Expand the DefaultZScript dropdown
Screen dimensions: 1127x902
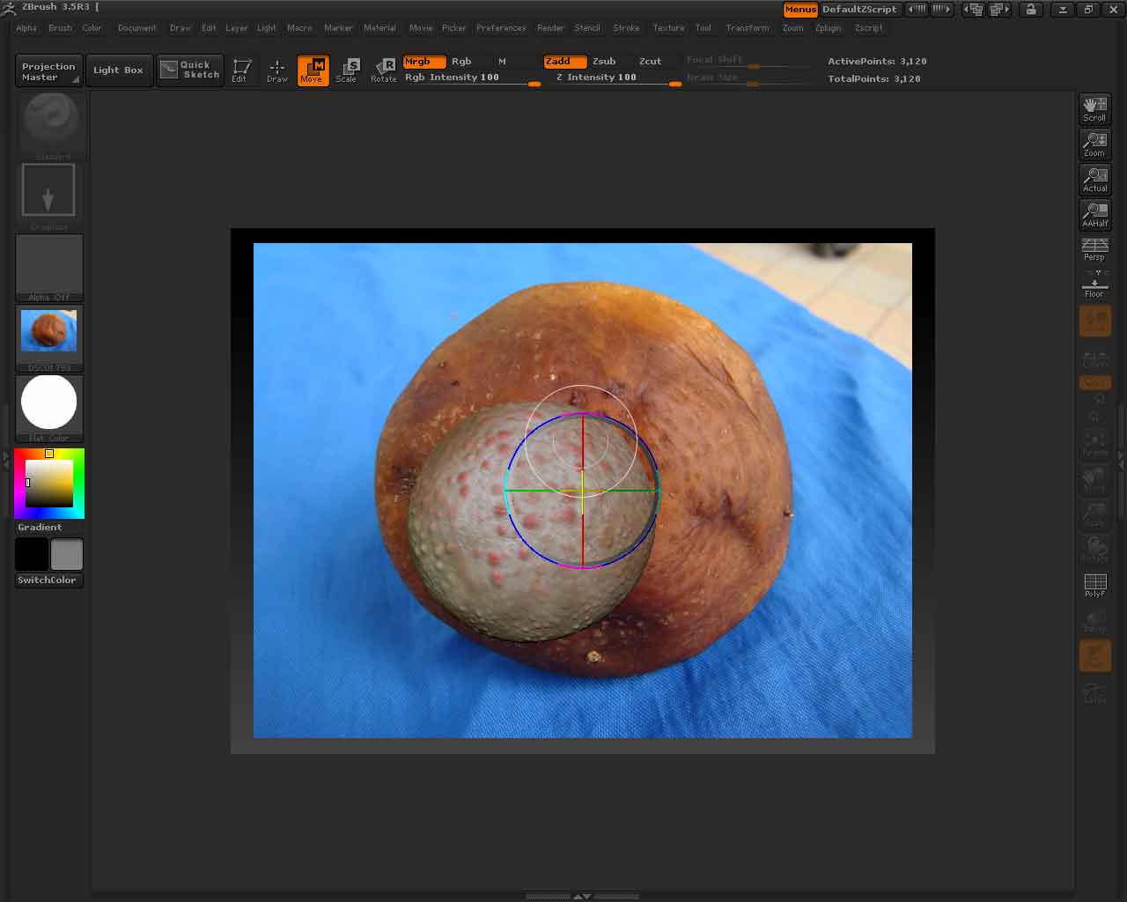tap(861, 9)
